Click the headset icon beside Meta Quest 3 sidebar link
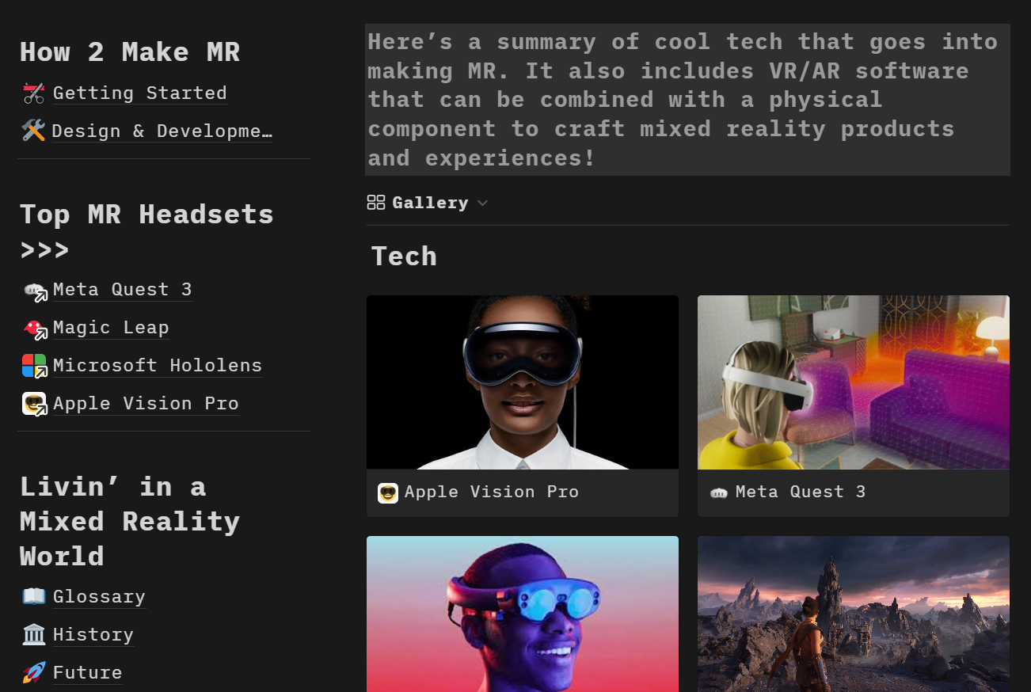 tap(34, 290)
